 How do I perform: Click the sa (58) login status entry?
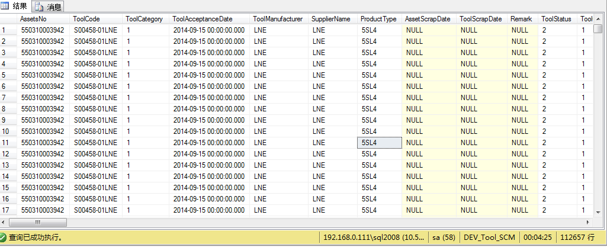click(x=444, y=237)
